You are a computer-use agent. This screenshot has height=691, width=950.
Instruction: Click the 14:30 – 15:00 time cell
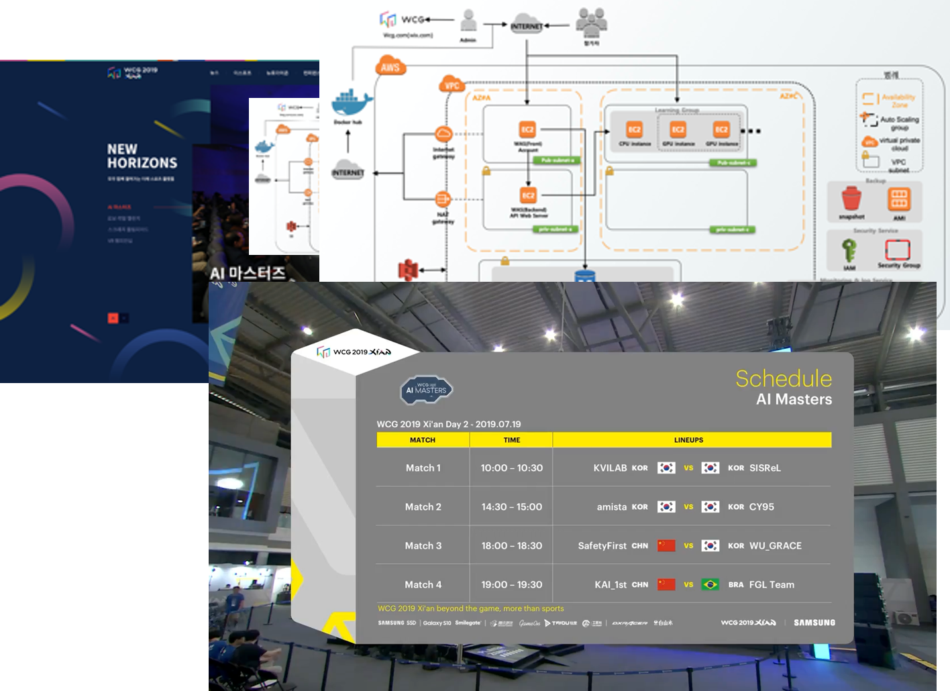coord(512,507)
